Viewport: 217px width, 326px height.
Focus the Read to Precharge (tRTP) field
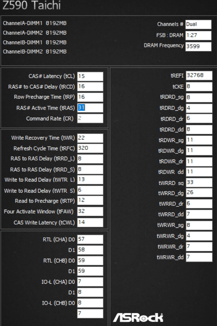point(90,200)
